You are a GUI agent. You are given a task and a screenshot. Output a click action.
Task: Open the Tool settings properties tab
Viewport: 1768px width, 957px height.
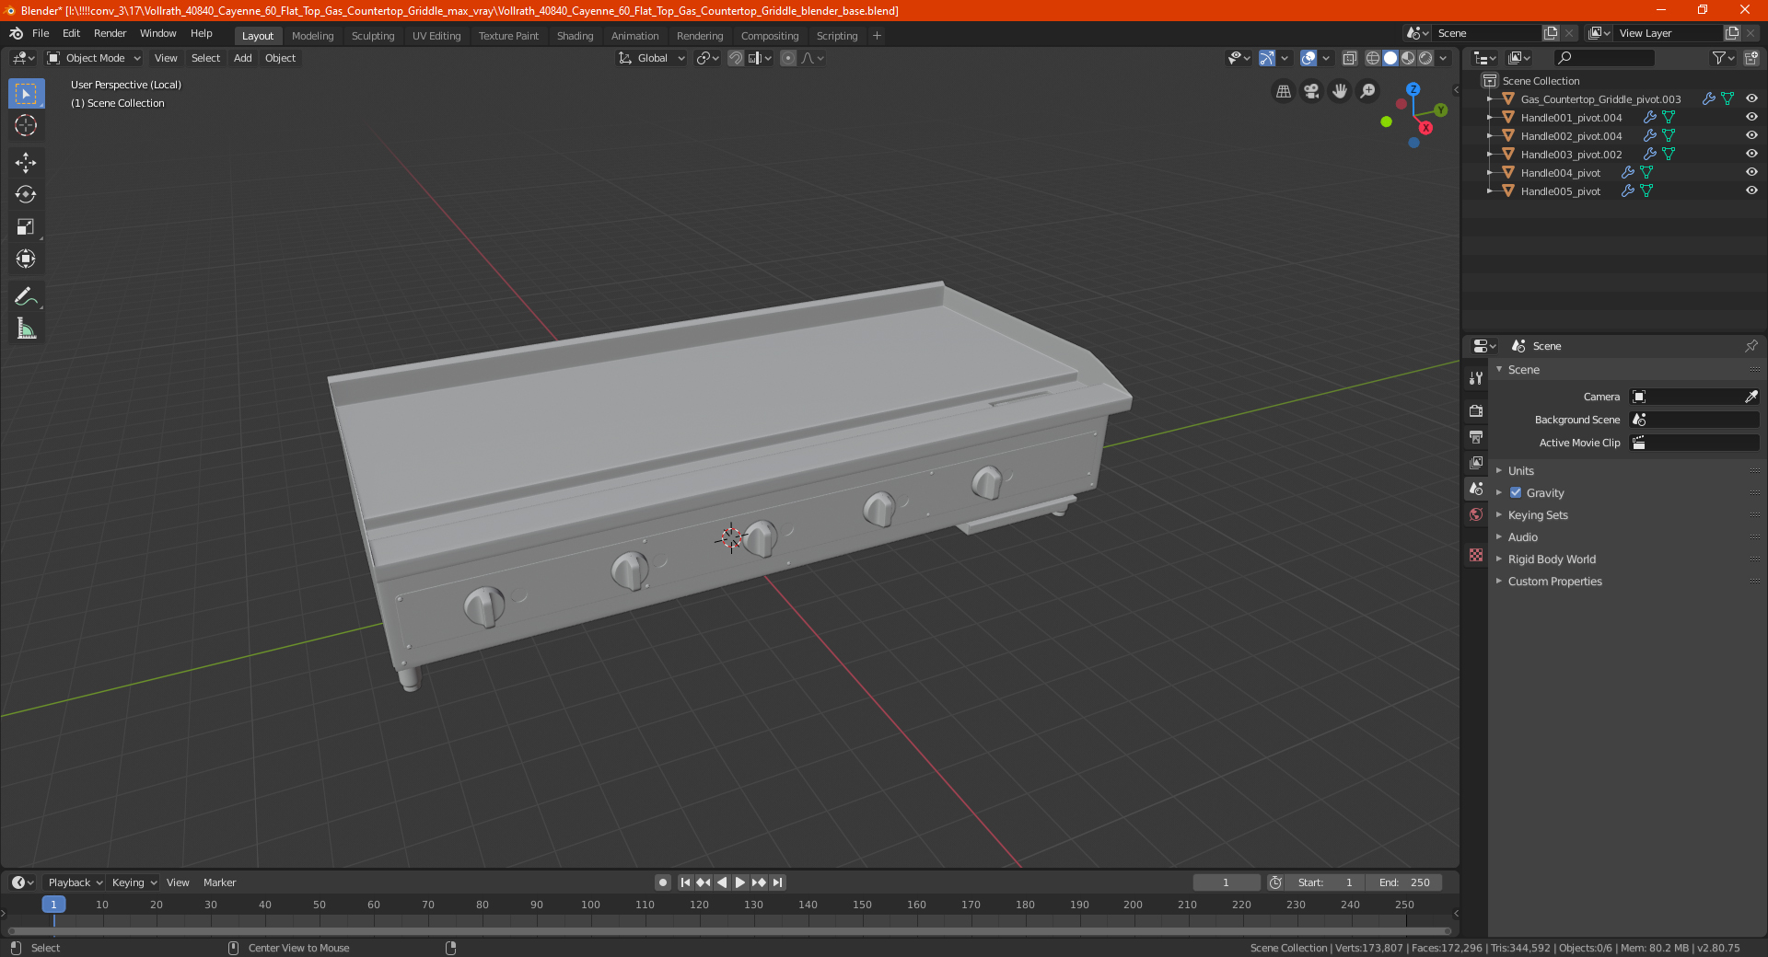[x=1476, y=377]
